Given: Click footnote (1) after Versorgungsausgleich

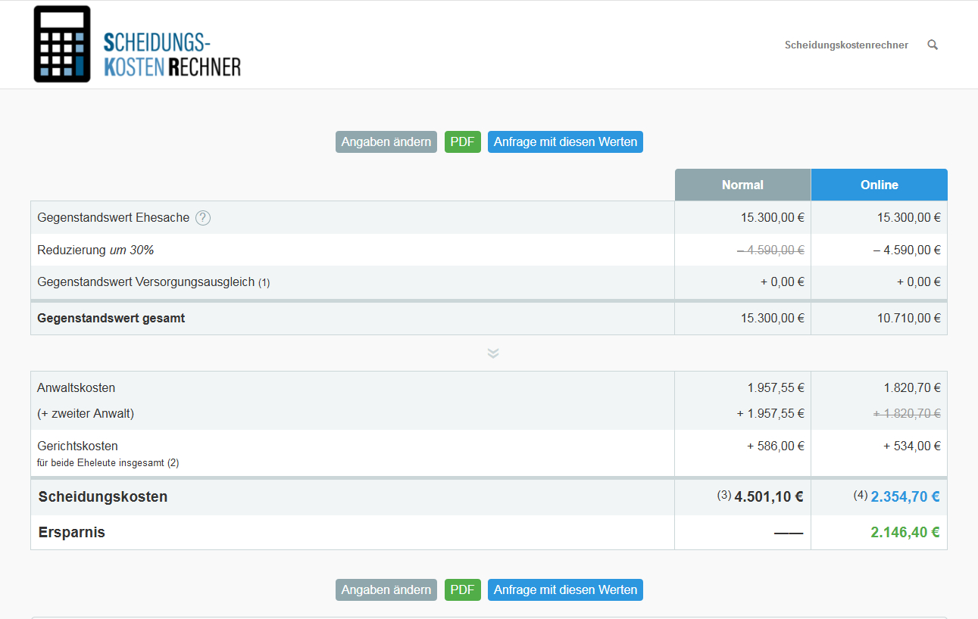Looking at the screenshot, I should (x=264, y=283).
